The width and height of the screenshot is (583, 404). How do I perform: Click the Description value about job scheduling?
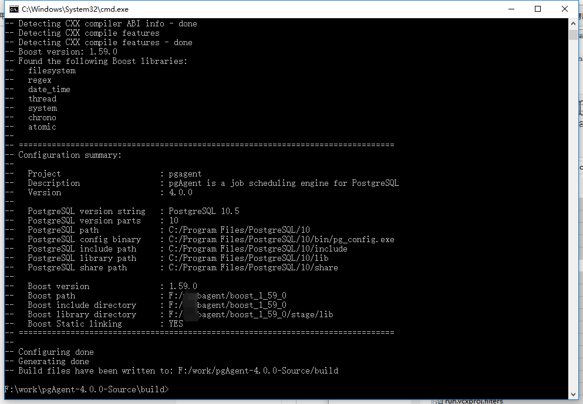(284, 183)
